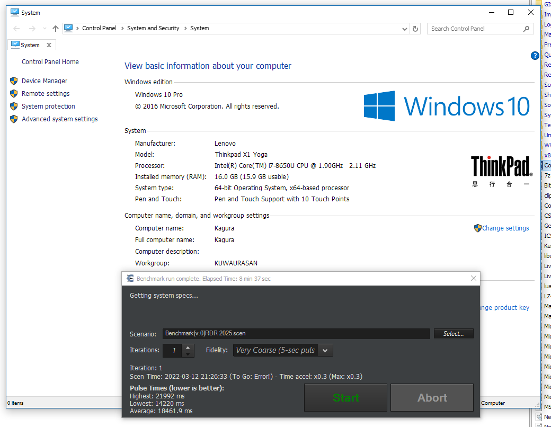Image resolution: width=551 pixels, height=427 pixels.
Task: Click the Start benchmark button
Action: pos(346,397)
